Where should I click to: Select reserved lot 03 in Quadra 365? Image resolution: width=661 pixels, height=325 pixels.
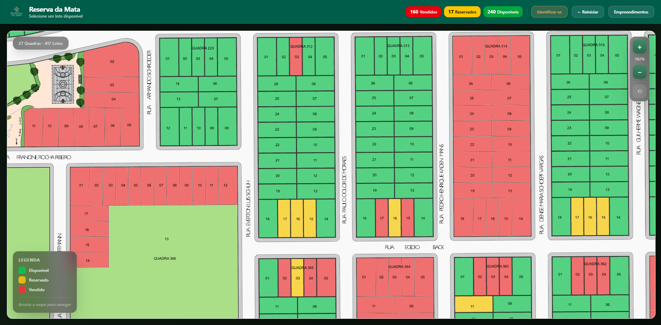tap(297, 278)
